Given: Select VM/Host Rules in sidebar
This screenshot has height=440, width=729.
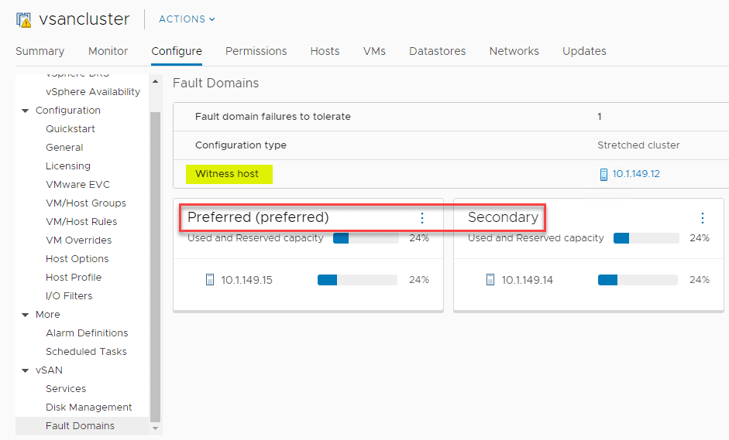Looking at the screenshot, I should 81,222.
